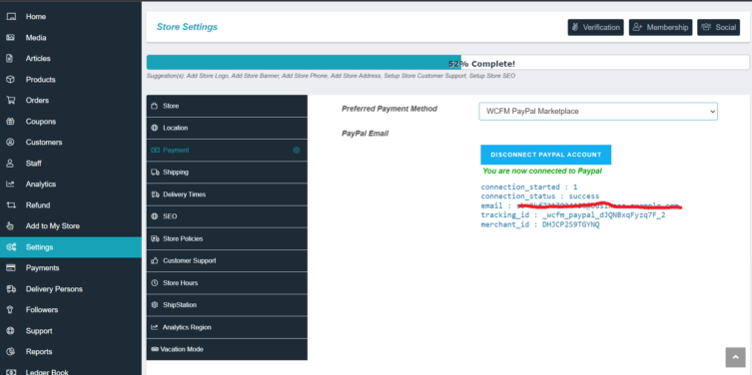Open the Customer Support tab
Viewport: 752px width, 375px height.
pos(227,261)
